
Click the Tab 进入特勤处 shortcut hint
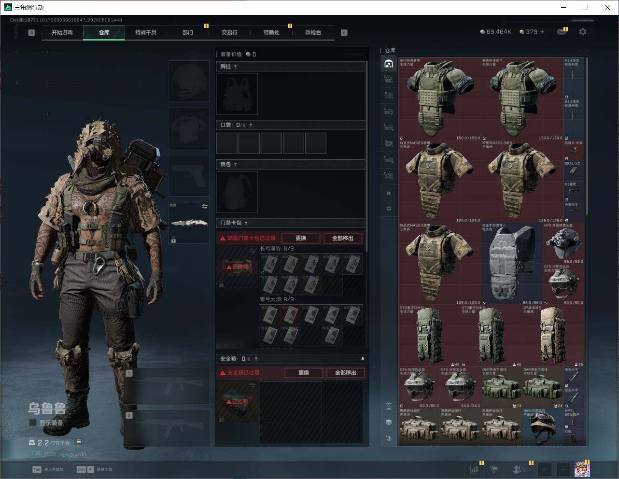[x=48, y=469]
